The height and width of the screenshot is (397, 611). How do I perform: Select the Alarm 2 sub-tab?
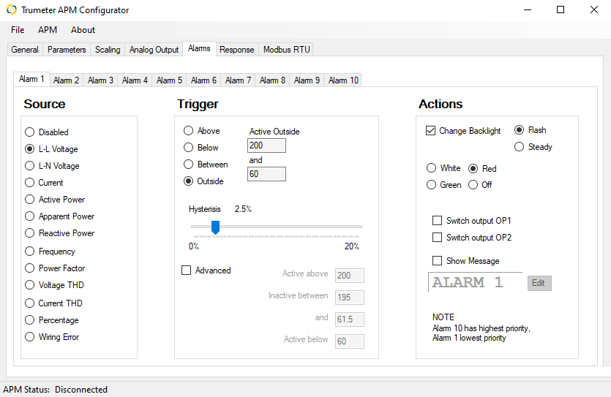click(x=67, y=80)
